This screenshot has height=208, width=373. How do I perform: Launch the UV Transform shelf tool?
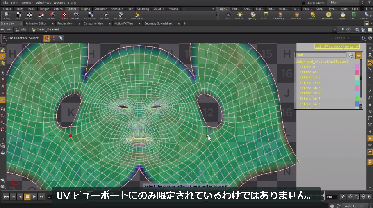pos(91,16)
